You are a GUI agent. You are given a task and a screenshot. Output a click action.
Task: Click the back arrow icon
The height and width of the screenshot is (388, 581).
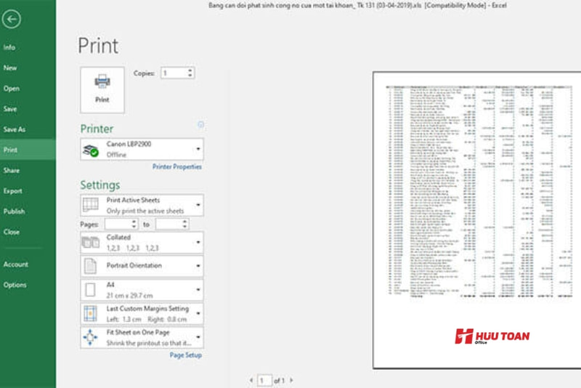pyautogui.click(x=12, y=20)
